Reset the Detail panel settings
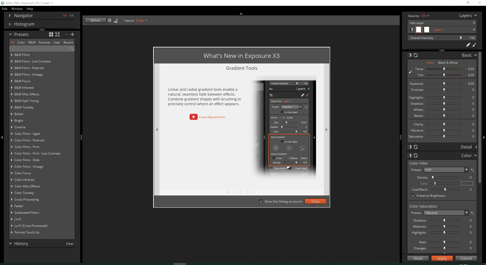Viewport: 486px width, 265px height. tap(416, 147)
